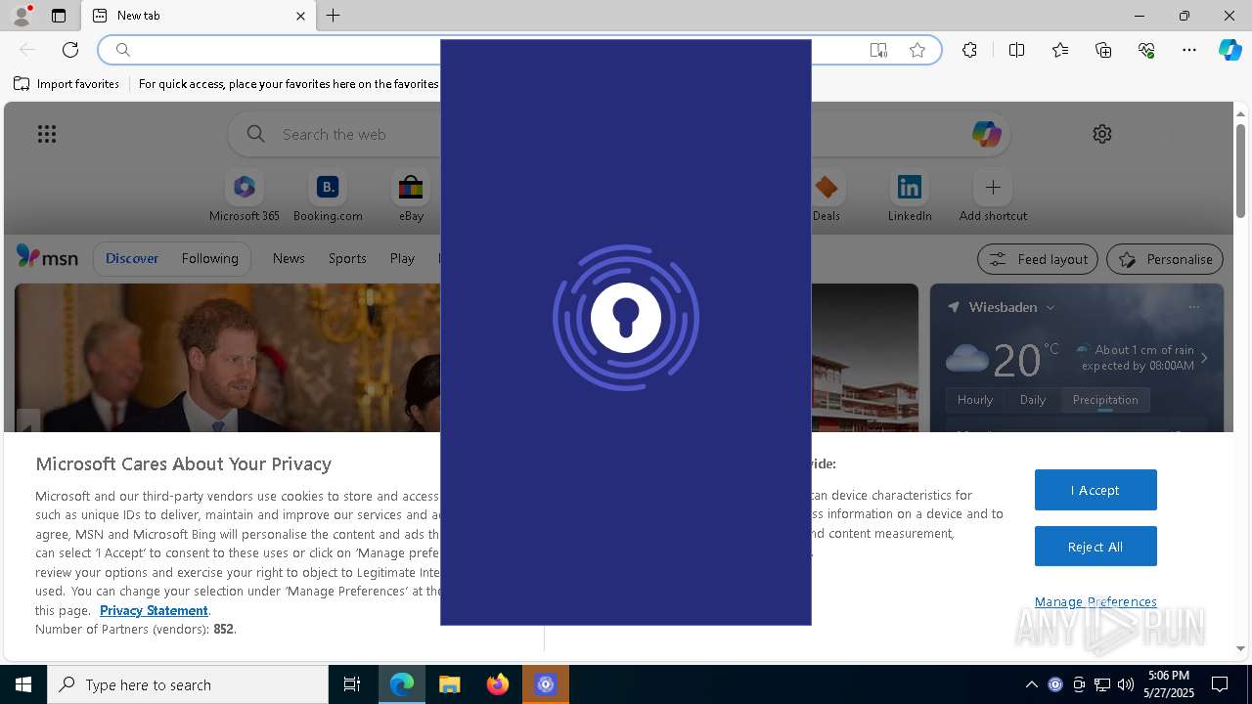The width and height of the screenshot is (1252, 704).
Task: Open the eBay shortcut
Action: (411, 197)
